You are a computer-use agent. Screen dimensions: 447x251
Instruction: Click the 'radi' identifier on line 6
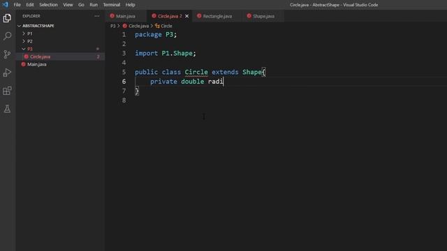[216, 82]
